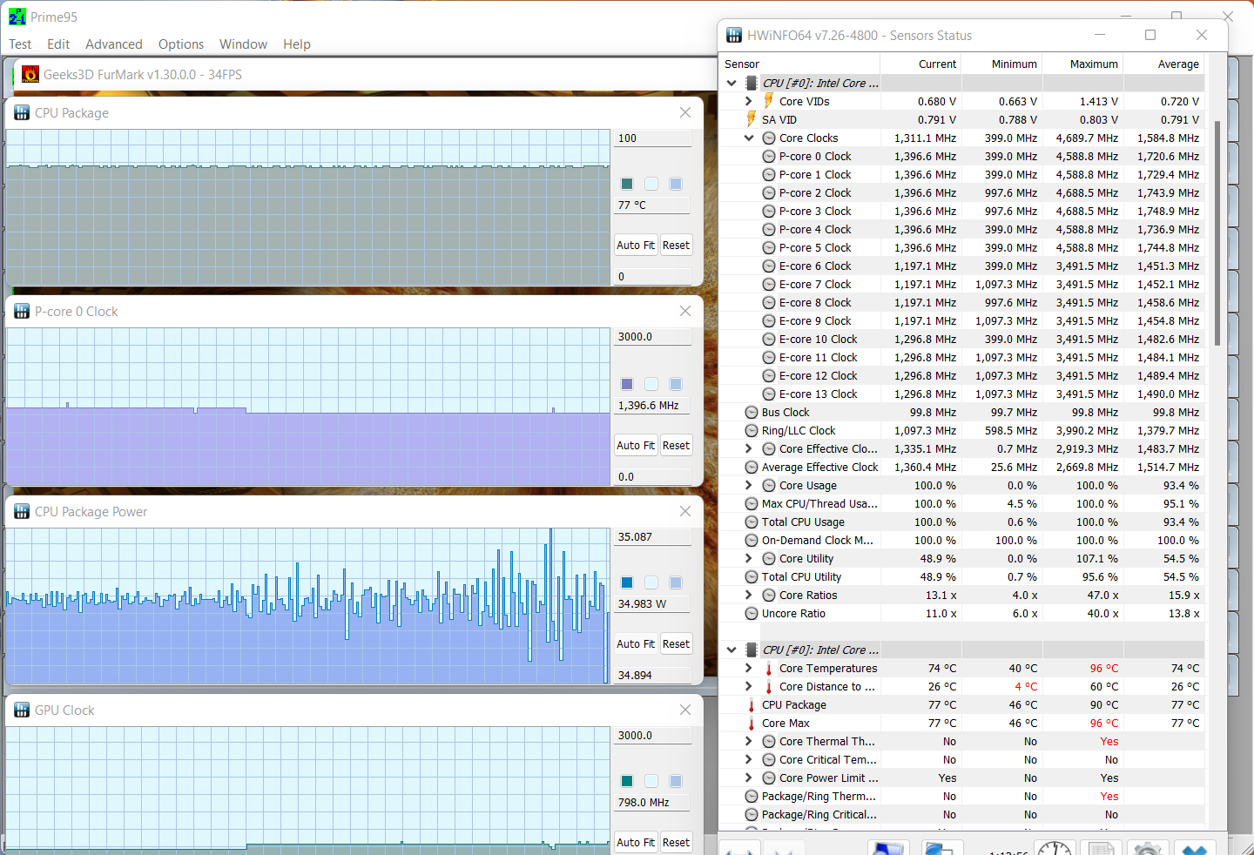
Task: Click the teal color swatch in CPU Package graph
Action: (627, 184)
